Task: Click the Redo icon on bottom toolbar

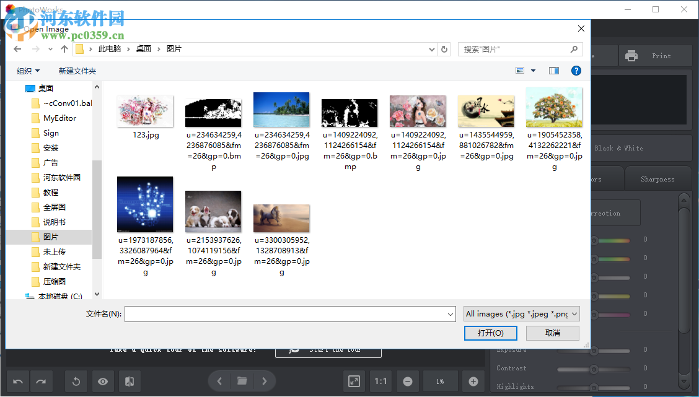Action: (x=42, y=381)
